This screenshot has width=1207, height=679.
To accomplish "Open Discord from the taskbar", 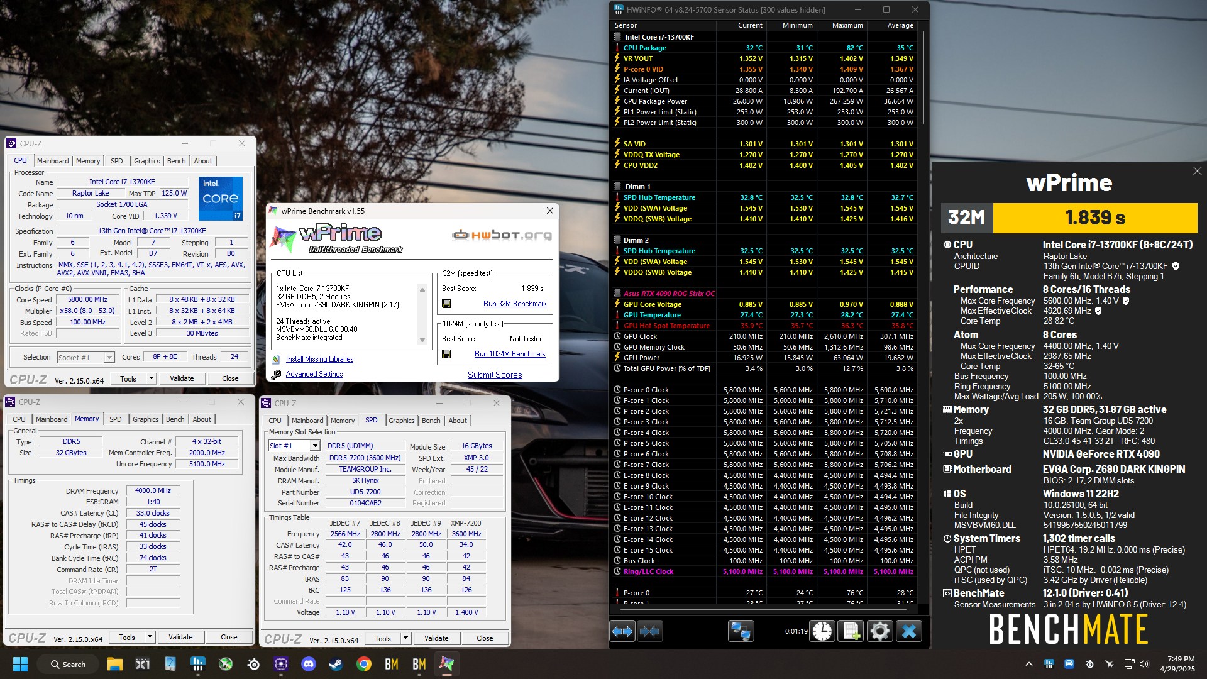I will [x=309, y=664].
